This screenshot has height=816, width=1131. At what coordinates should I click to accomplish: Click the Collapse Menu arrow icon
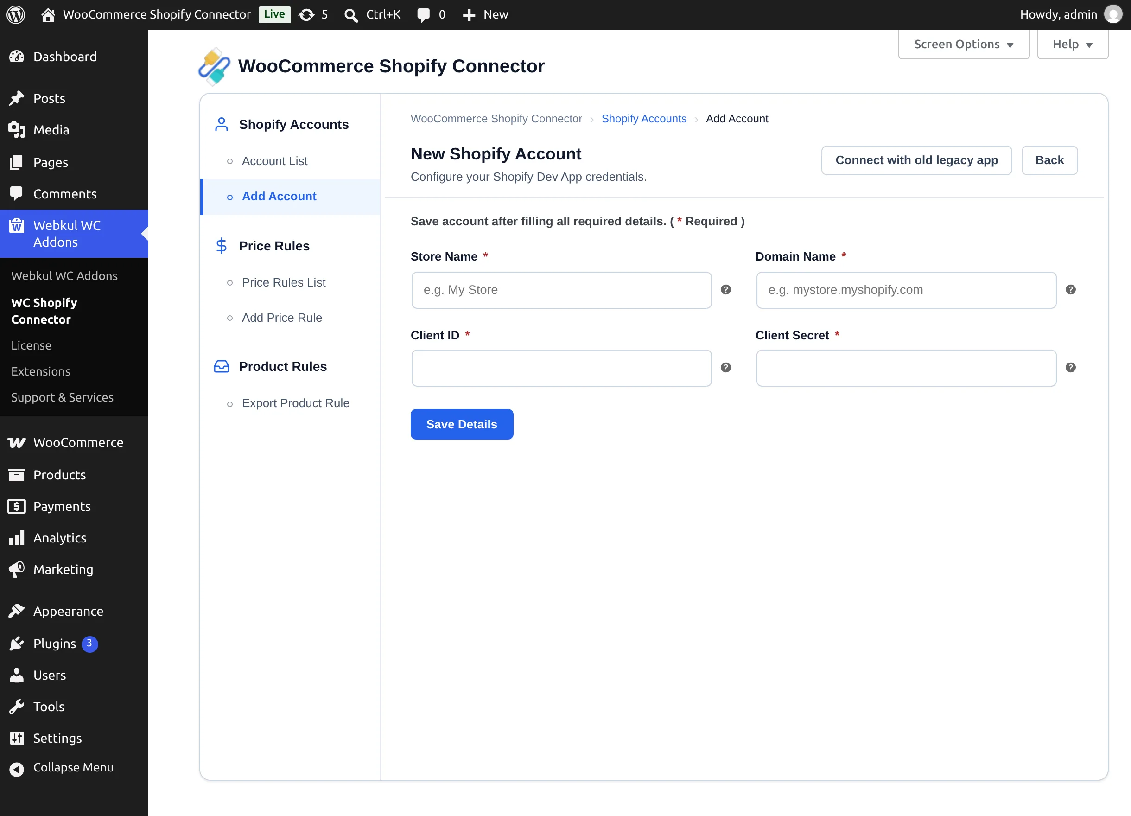tap(17, 770)
